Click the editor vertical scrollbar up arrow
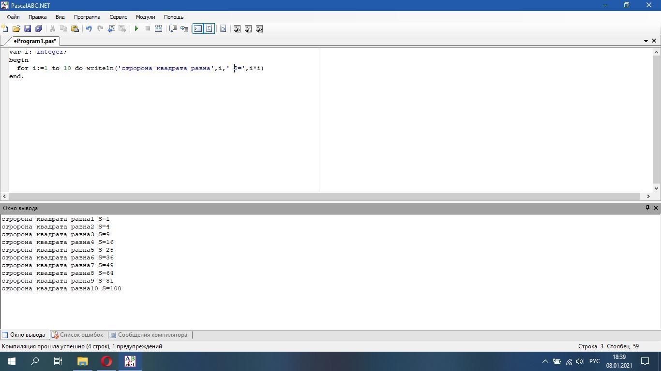This screenshot has width=661, height=371. [657, 52]
